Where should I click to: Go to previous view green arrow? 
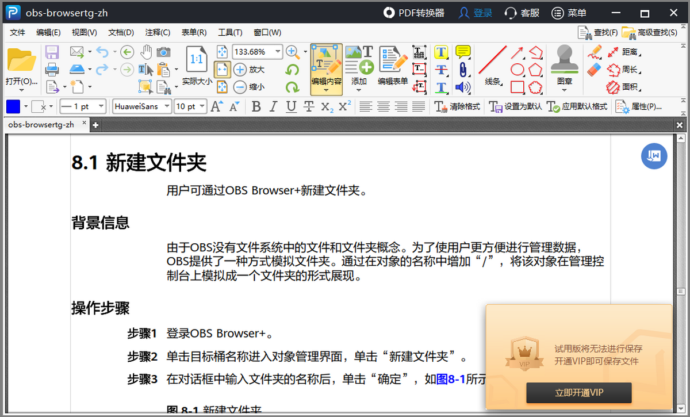tap(126, 52)
